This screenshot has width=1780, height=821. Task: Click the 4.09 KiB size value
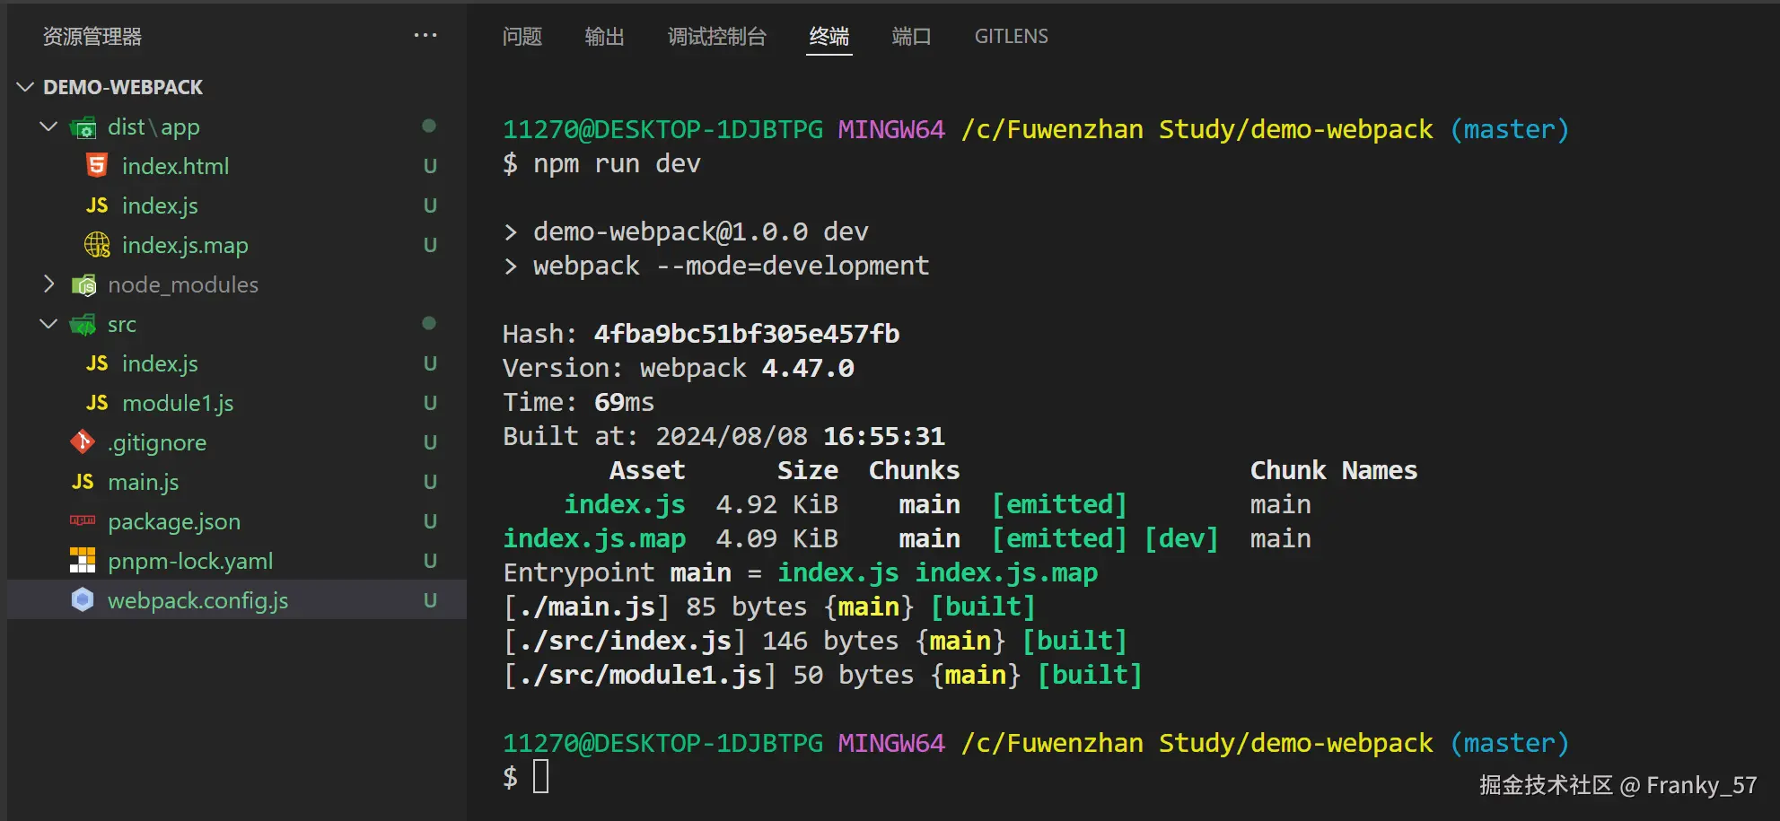coord(777,538)
